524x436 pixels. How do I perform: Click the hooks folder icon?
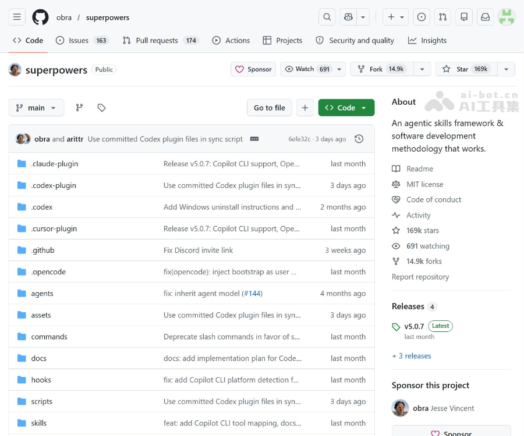[22, 380]
